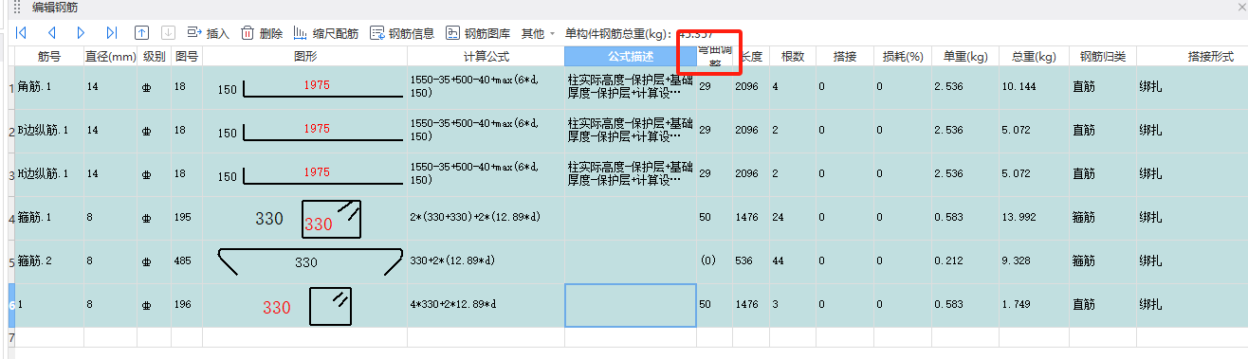The height and width of the screenshot is (359, 1248).
Task: Select the 箍筋.1 name cell
Action: pos(49,218)
